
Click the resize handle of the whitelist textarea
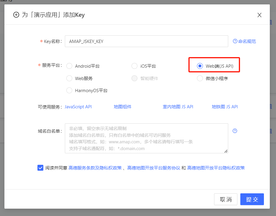226,151
